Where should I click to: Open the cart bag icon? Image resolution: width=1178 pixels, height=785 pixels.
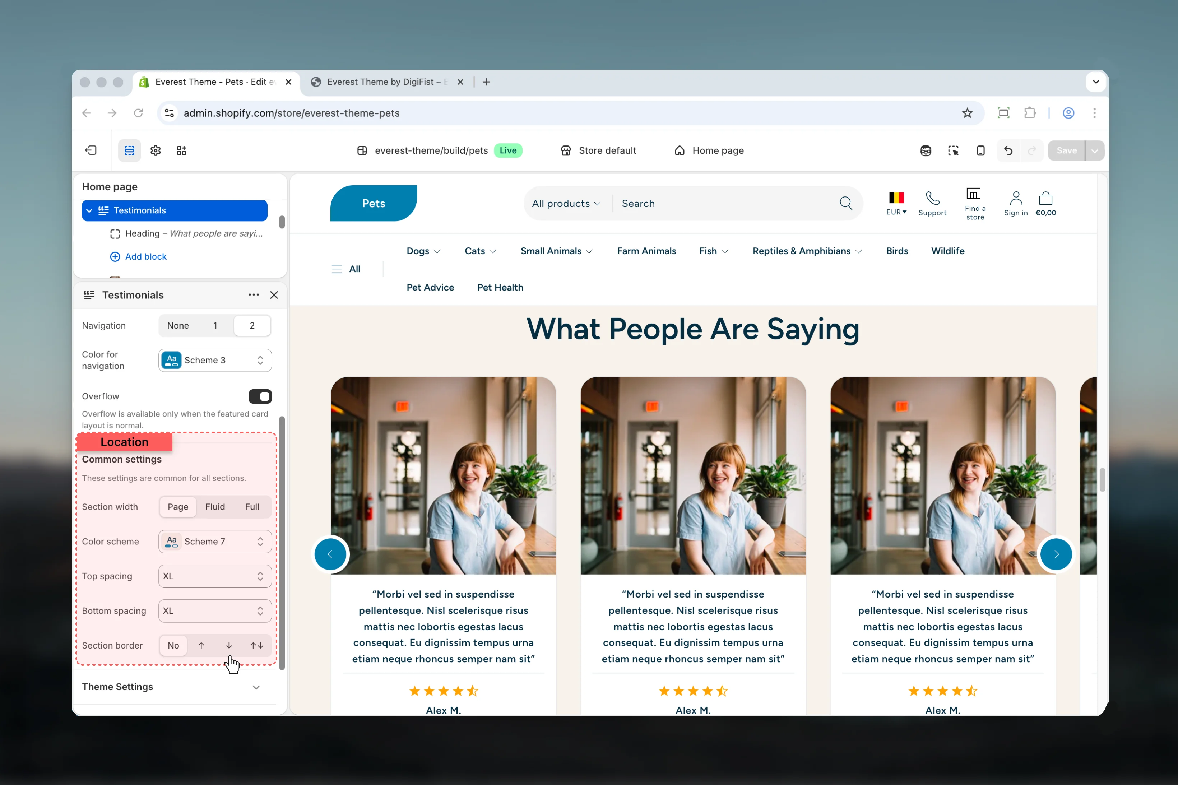(1045, 198)
